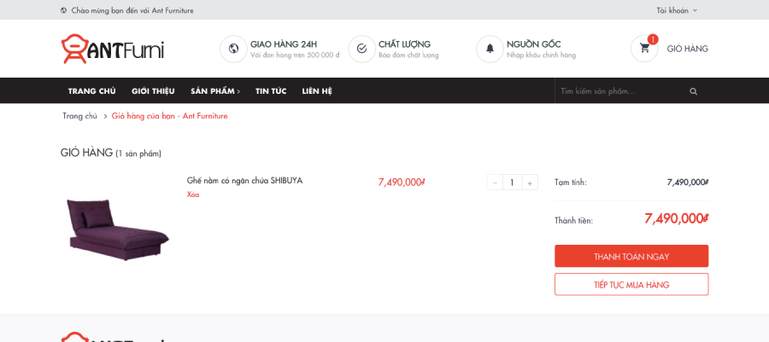The height and width of the screenshot is (342, 769).
Task: Click the Giỏ Hàng label in the header
Action: click(687, 49)
